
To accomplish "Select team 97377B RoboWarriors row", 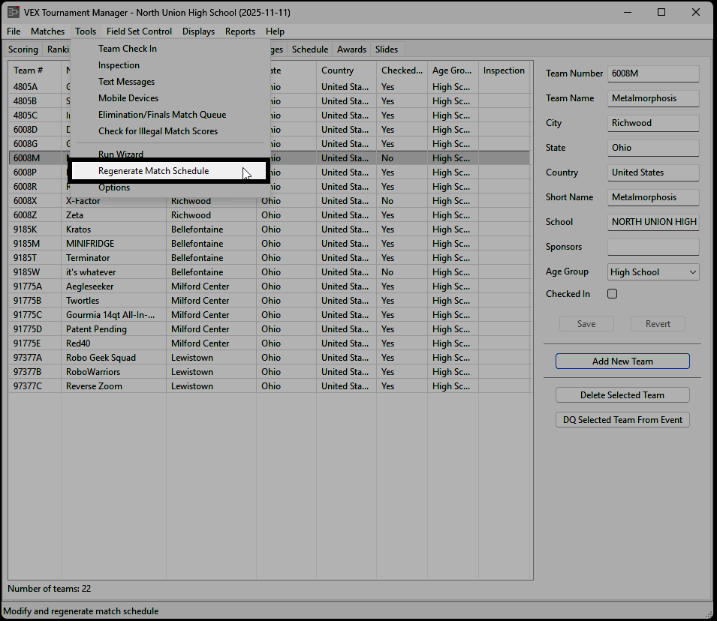I will tap(270, 371).
